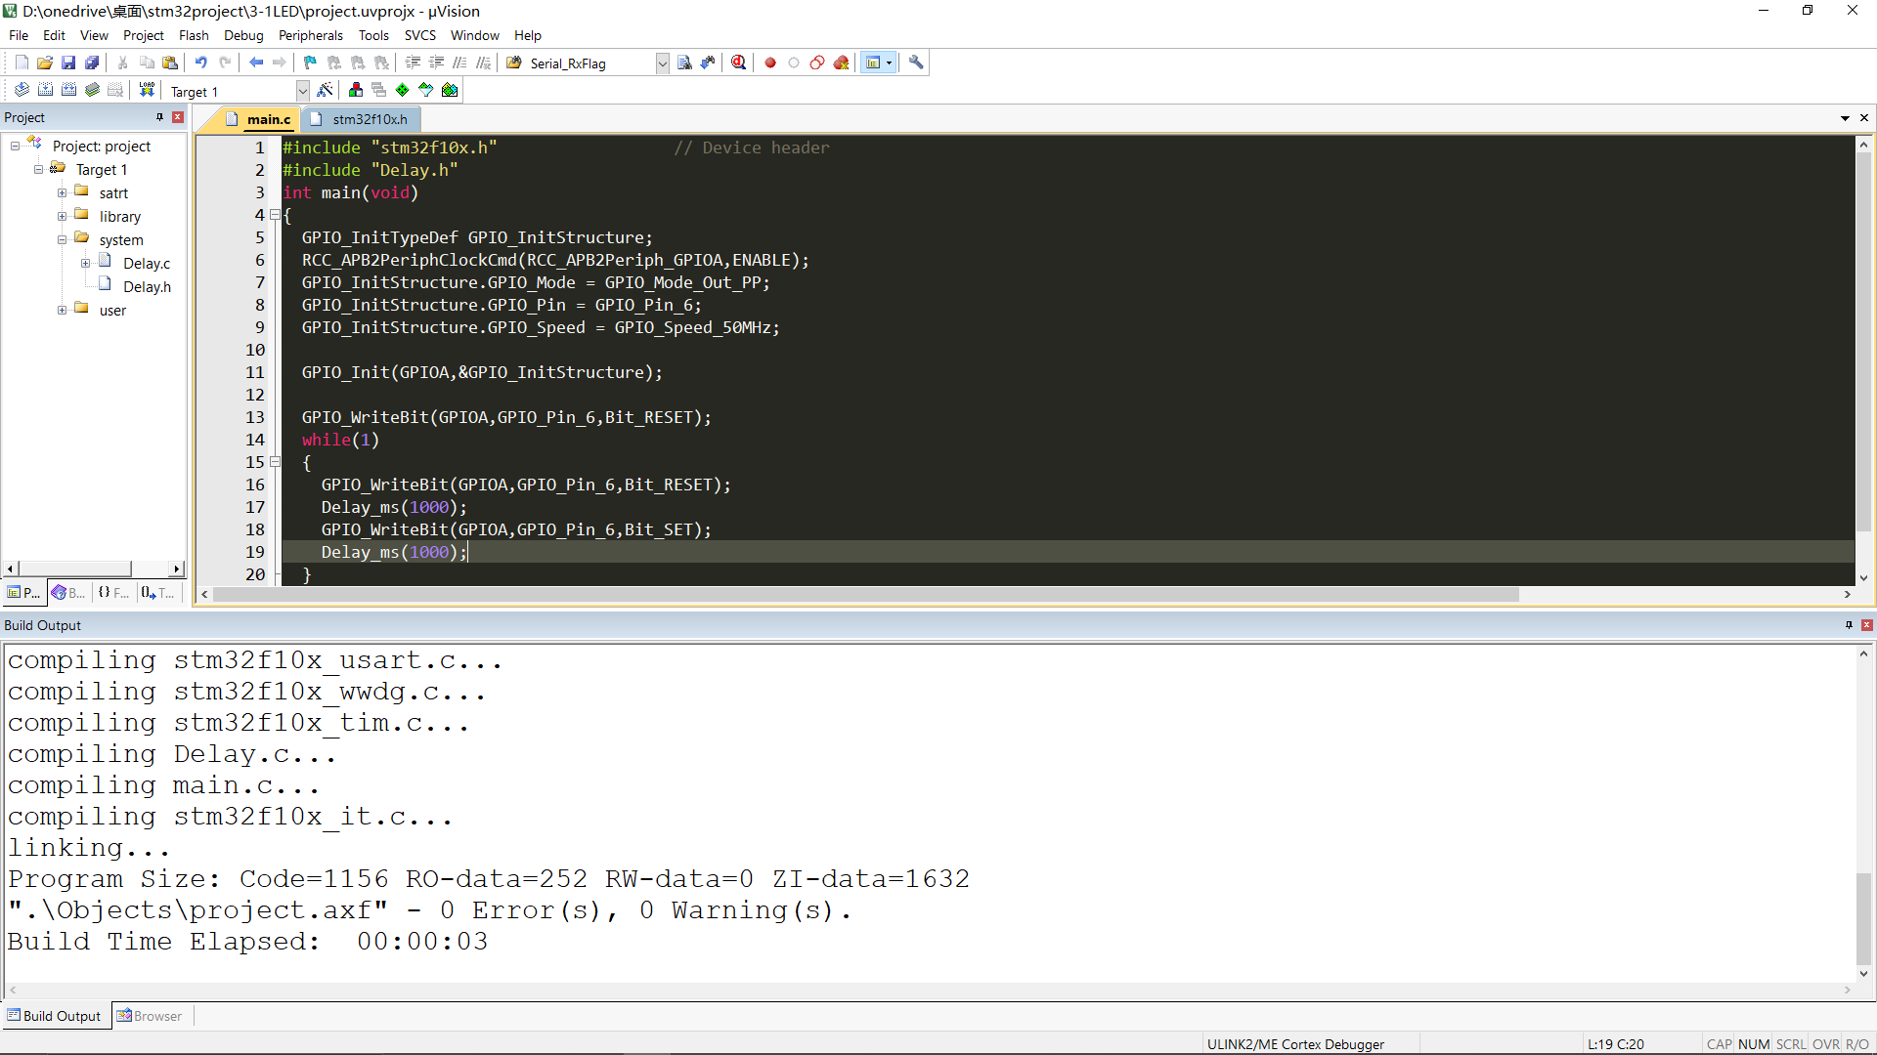1877x1055 pixels.
Task: Open the Target 1 dropdown
Action: coord(302,91)
